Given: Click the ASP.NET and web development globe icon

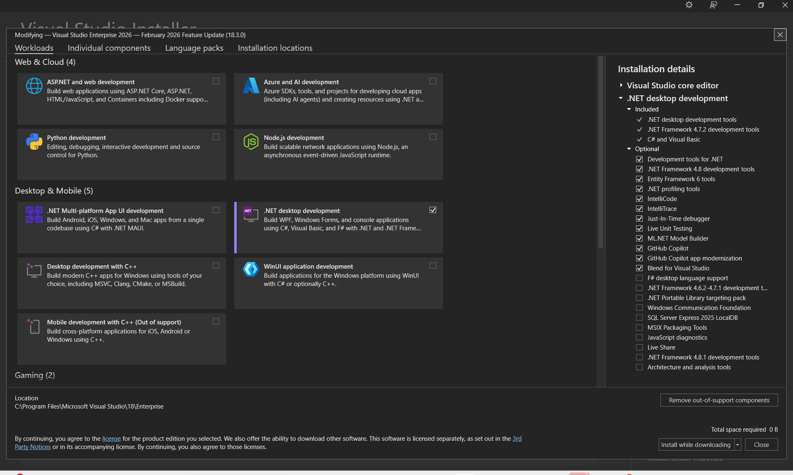Looking at the screenshot, I should (34, 86).
